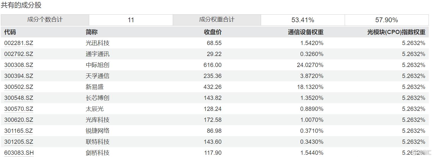Select stock code 300394.SZ

point(19,76)
